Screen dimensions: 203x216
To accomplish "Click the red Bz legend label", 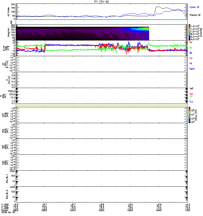I will (191, 42).
